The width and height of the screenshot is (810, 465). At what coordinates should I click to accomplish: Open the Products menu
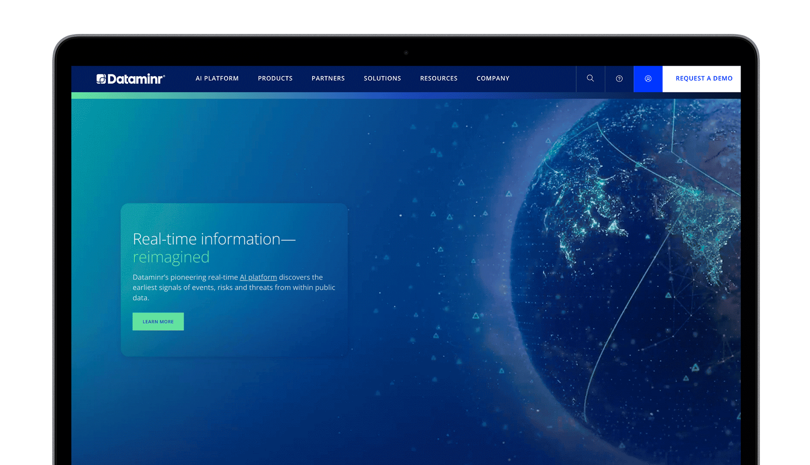(x=275, y=78)
